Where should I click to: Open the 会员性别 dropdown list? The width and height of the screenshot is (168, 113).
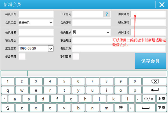(x=108, y=32)
